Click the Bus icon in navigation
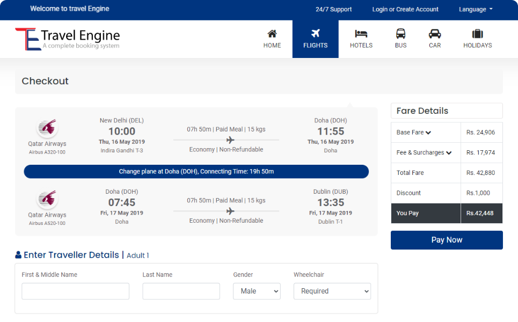518x322 pixels. tap(400, 34)
